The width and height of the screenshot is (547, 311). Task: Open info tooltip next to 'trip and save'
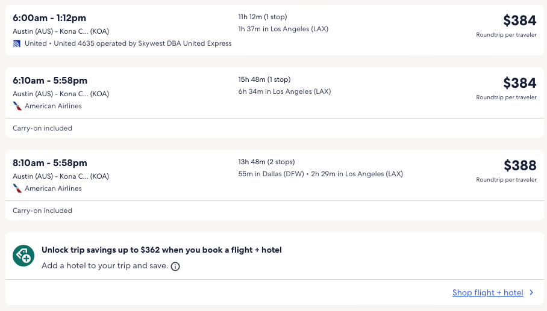pyautogui.click(x=175, y=266)
